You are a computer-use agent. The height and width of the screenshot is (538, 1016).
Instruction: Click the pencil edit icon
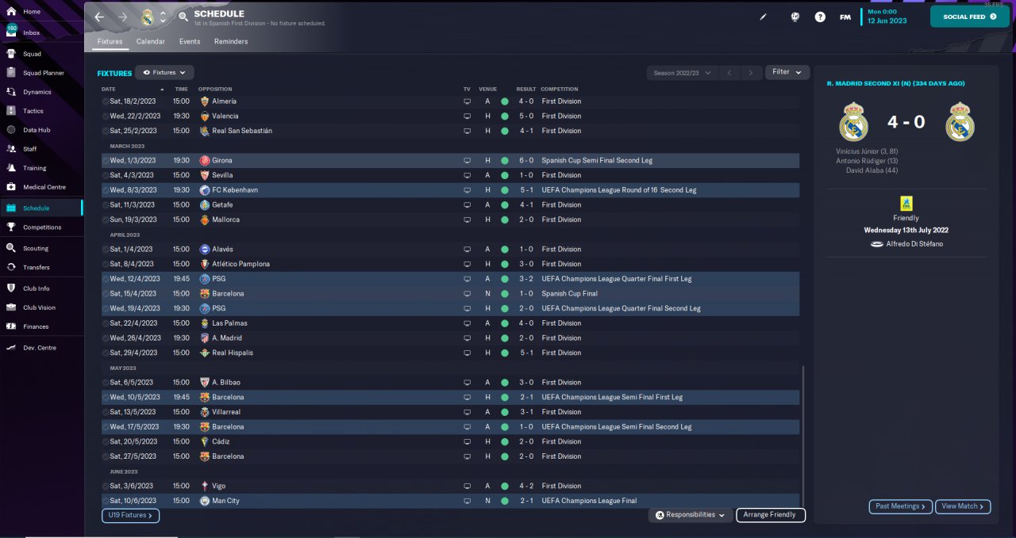tap(764, 17)
